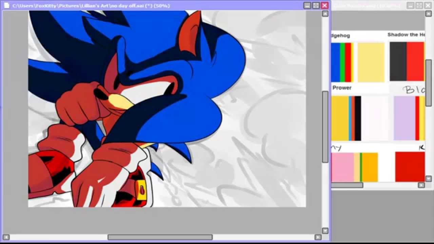Click the 'dgehog' label in the reference image
Viewport: 434px width, 244px height.
coord(340,36)
